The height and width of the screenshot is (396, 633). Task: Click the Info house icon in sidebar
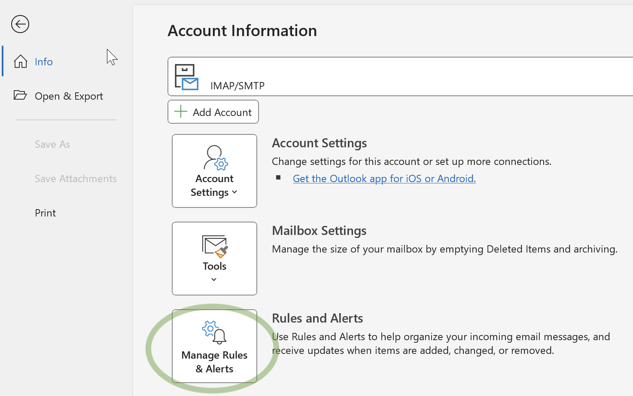(x=20, y=61)
